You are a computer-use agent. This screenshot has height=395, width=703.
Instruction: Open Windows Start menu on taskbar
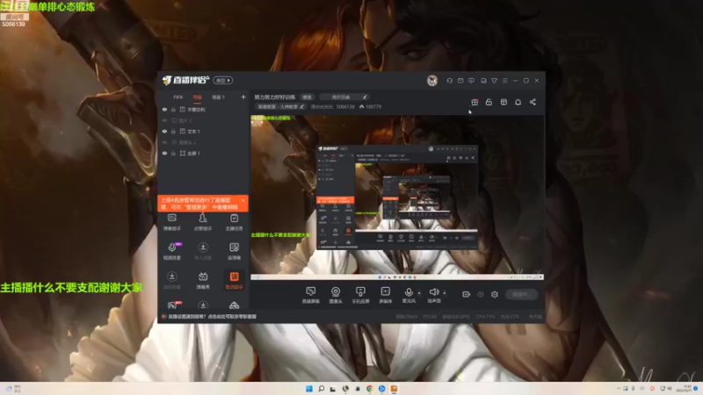[309, 389]
